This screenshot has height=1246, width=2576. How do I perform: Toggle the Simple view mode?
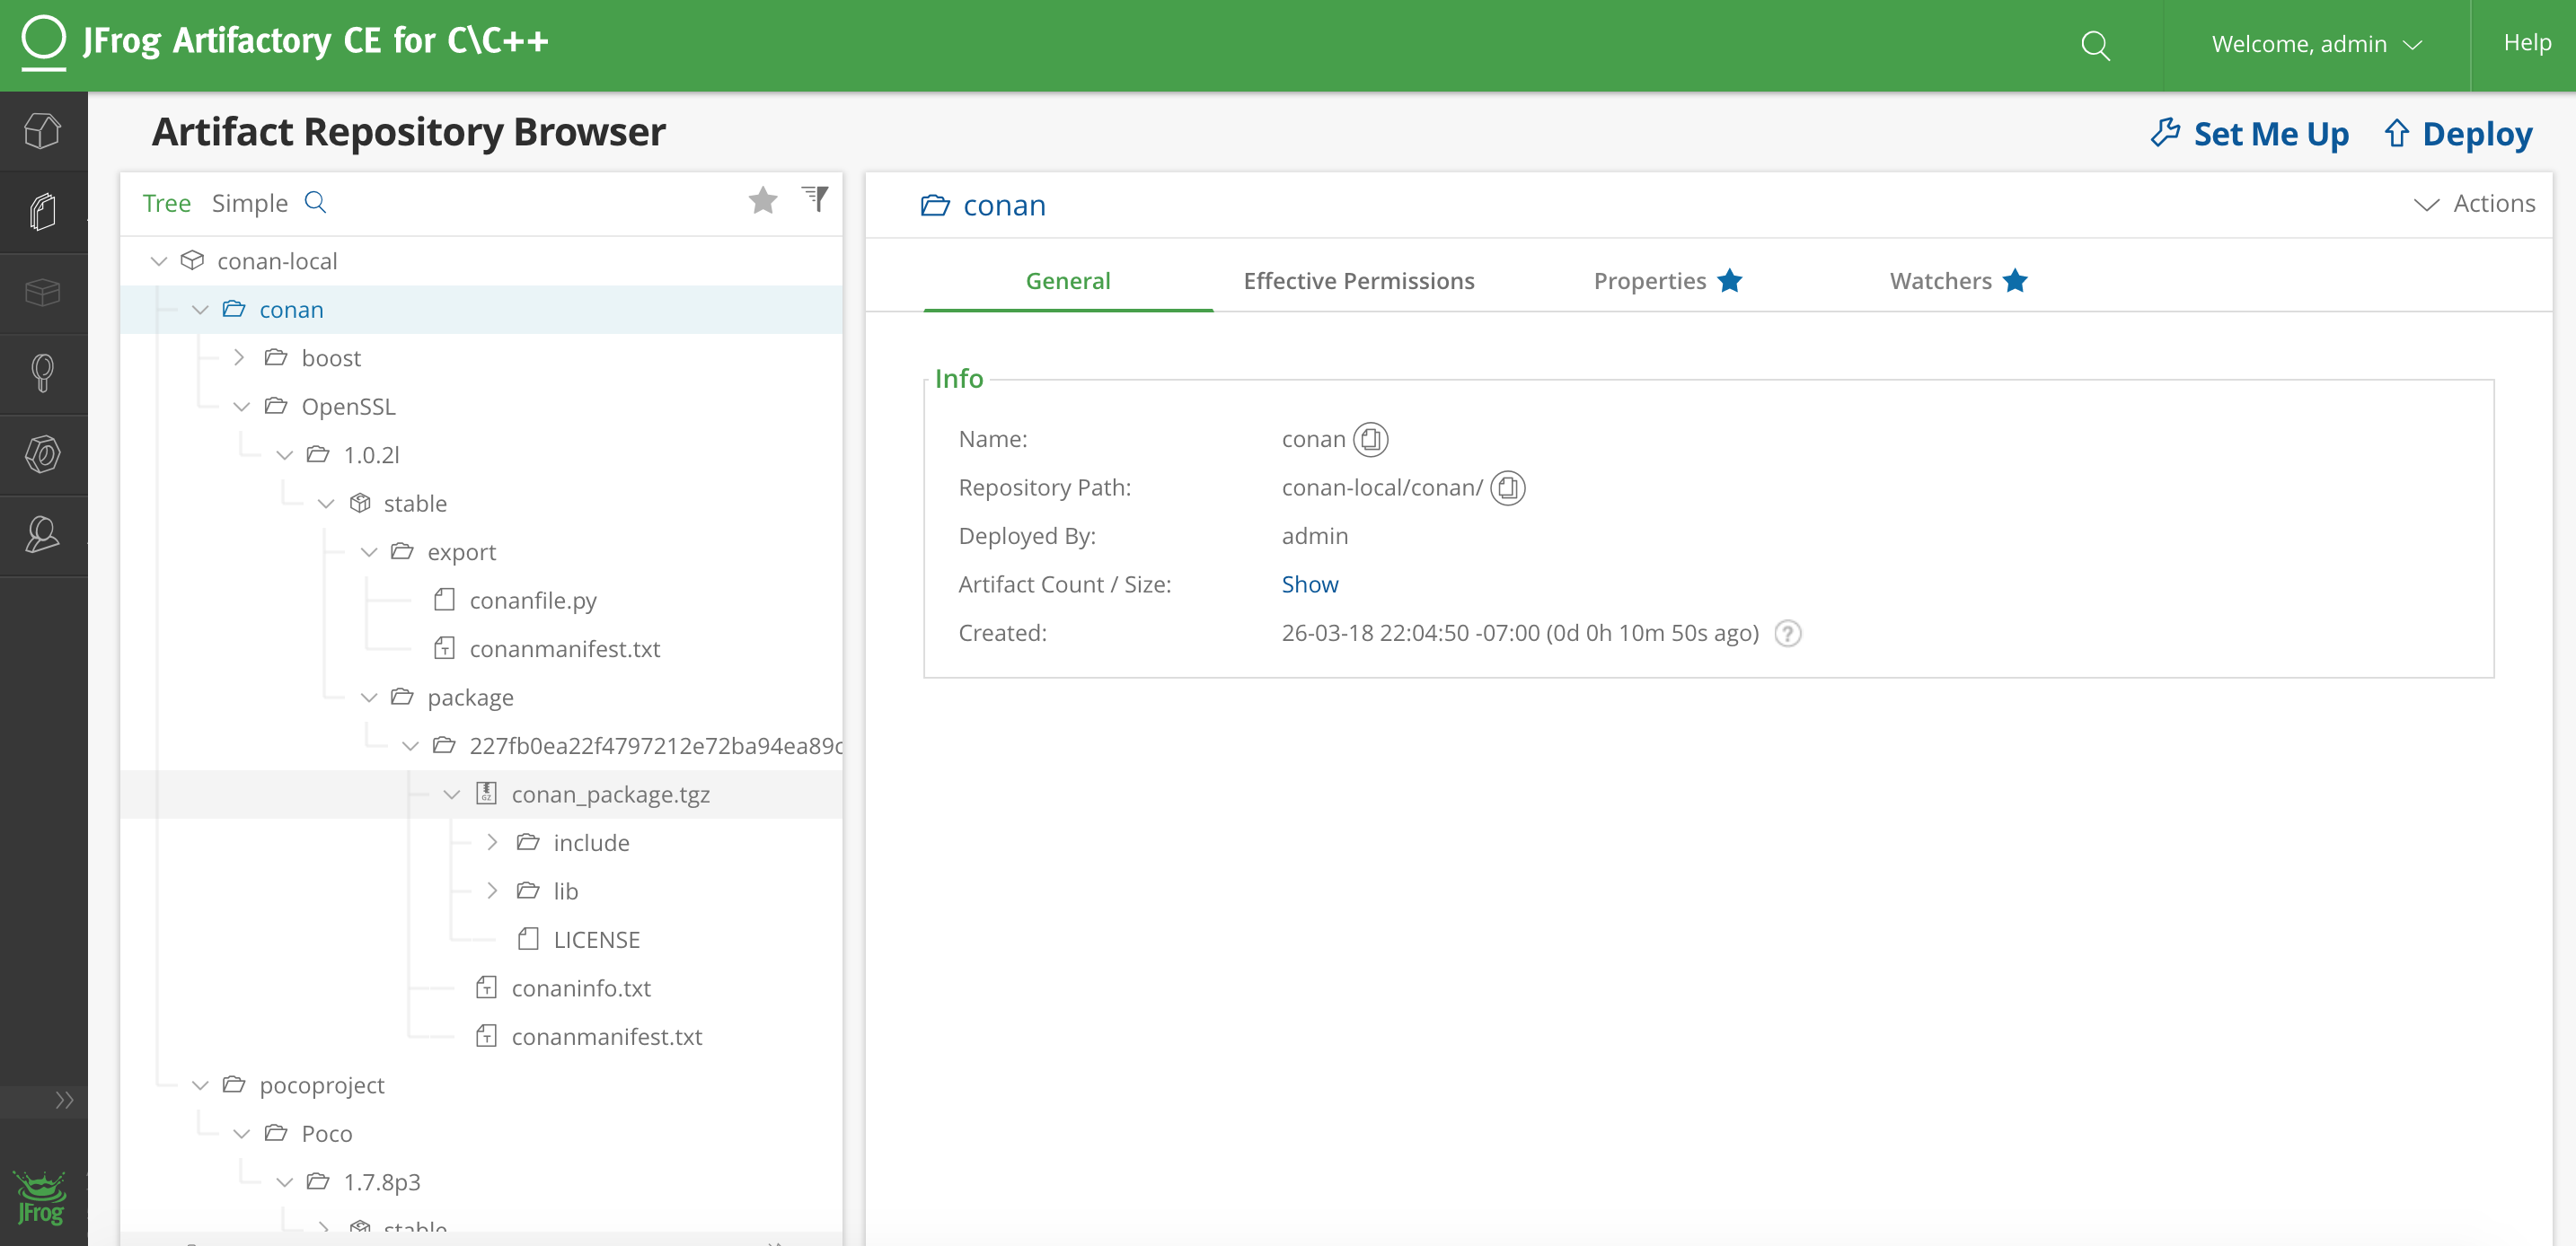click(248, 202)
